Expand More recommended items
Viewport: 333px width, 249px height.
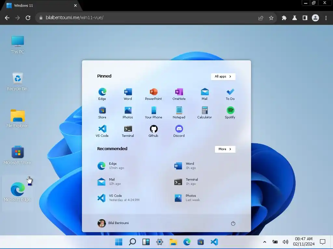[x=225, y=149]
